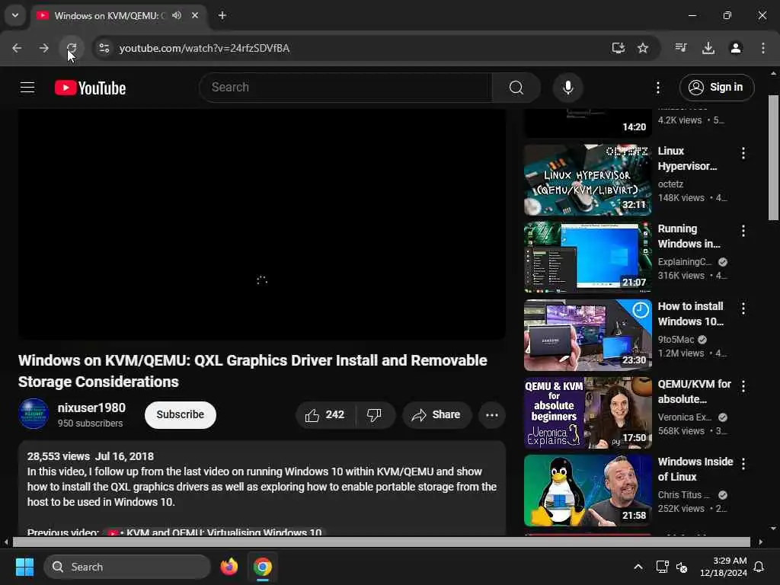Open Windows Inside of Linux thumbnail
Viewport: 780px width, 585px height.
pyautogui.click(x=587, y=491)
